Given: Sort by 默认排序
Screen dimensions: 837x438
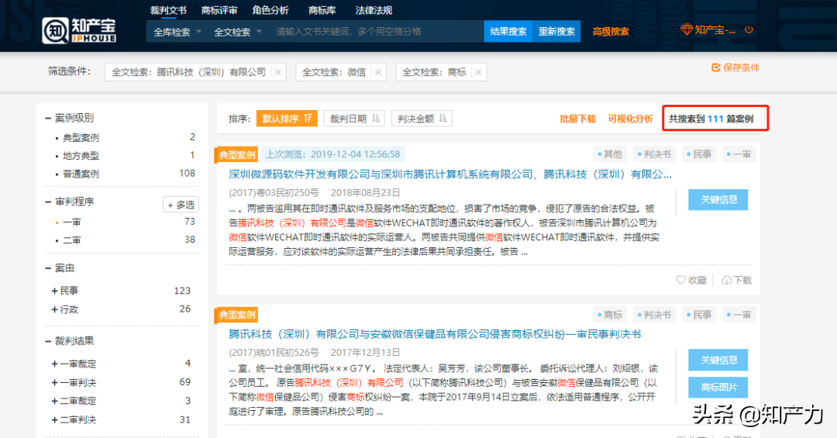Looking at the screenshot, I should pyautogui.click(x=287, y=119).
